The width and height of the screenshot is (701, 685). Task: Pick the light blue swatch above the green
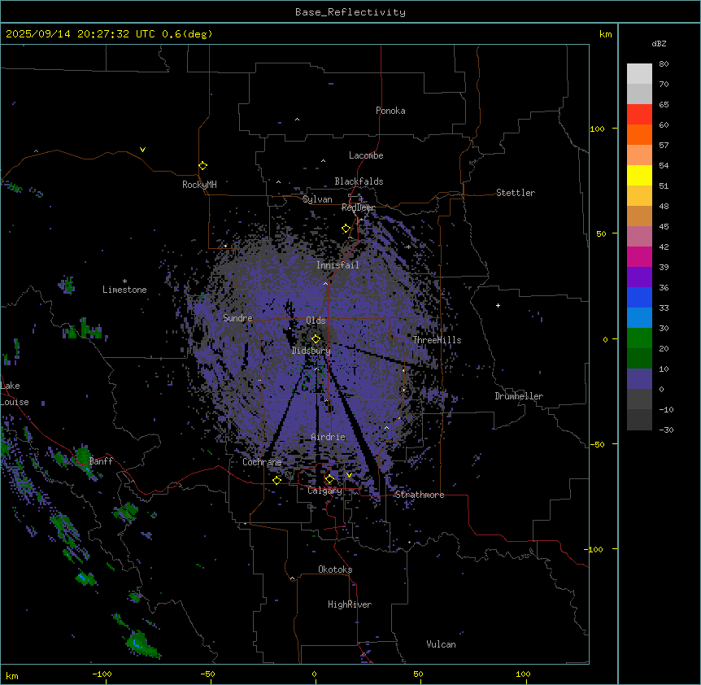639,318
